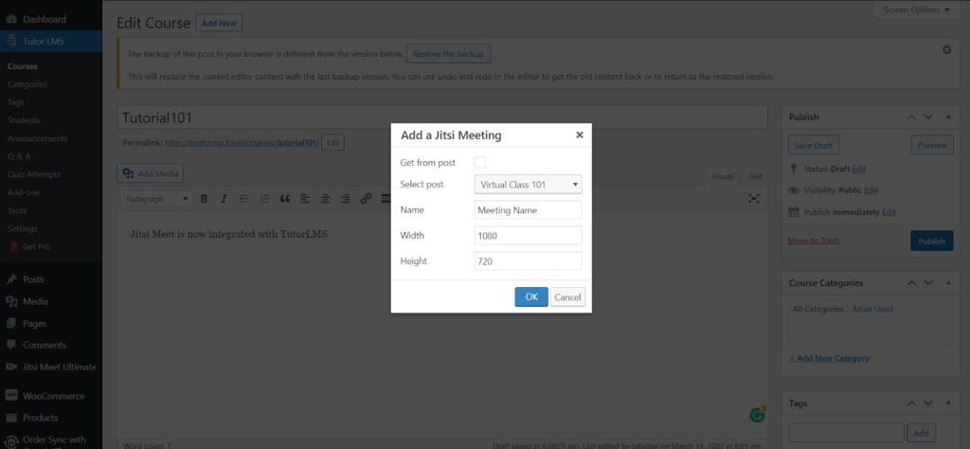970x449 pixels.
Task: Switch to the Visual editor tab
Action: pyautogui.click(x=722, y=176)
